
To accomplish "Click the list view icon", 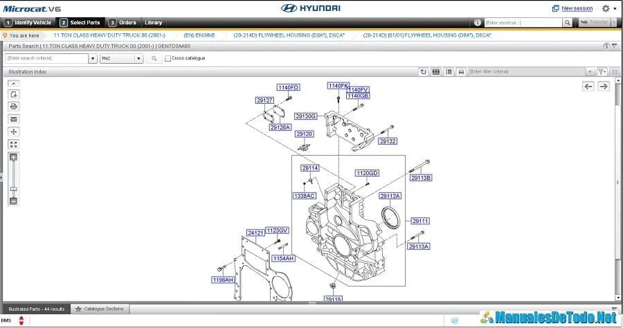I will (x=449, y=72).
